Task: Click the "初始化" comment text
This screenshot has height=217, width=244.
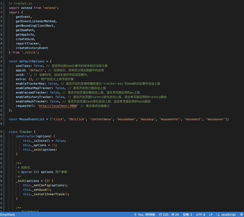Action: click(x=26, y=167)
